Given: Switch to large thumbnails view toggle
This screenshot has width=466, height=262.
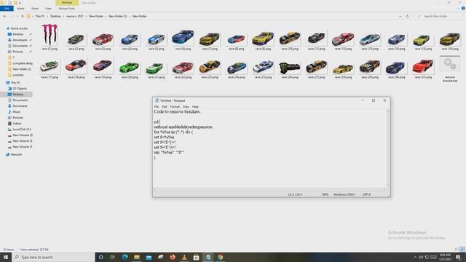Looking at the screenshot, I should 462,250.
